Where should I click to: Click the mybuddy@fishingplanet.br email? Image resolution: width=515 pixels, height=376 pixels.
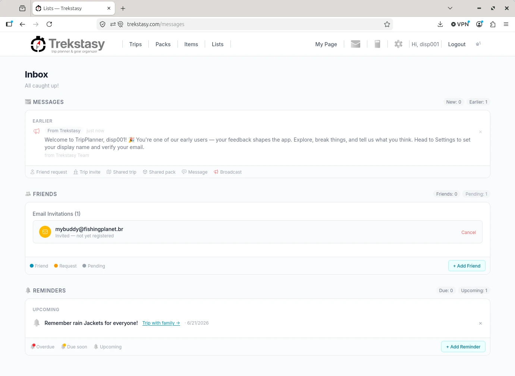point(89,229)
